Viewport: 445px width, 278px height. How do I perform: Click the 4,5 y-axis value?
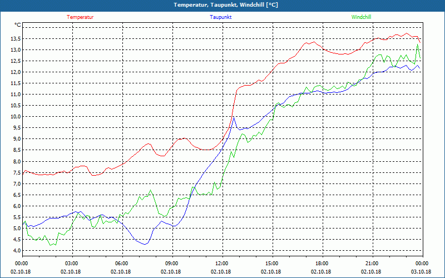[x=17, y=240]
